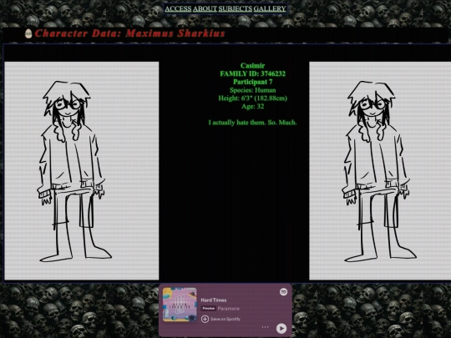Select the Age: 32 line

pos(252,106)
